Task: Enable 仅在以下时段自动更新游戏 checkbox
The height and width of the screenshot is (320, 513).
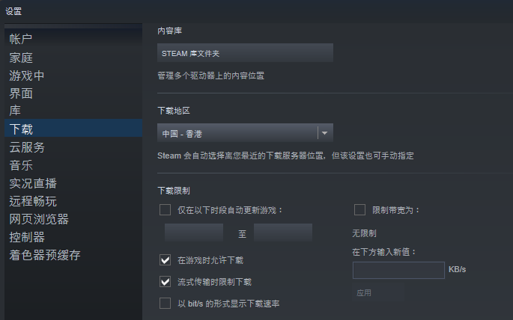Action: [x=166, y=209]
